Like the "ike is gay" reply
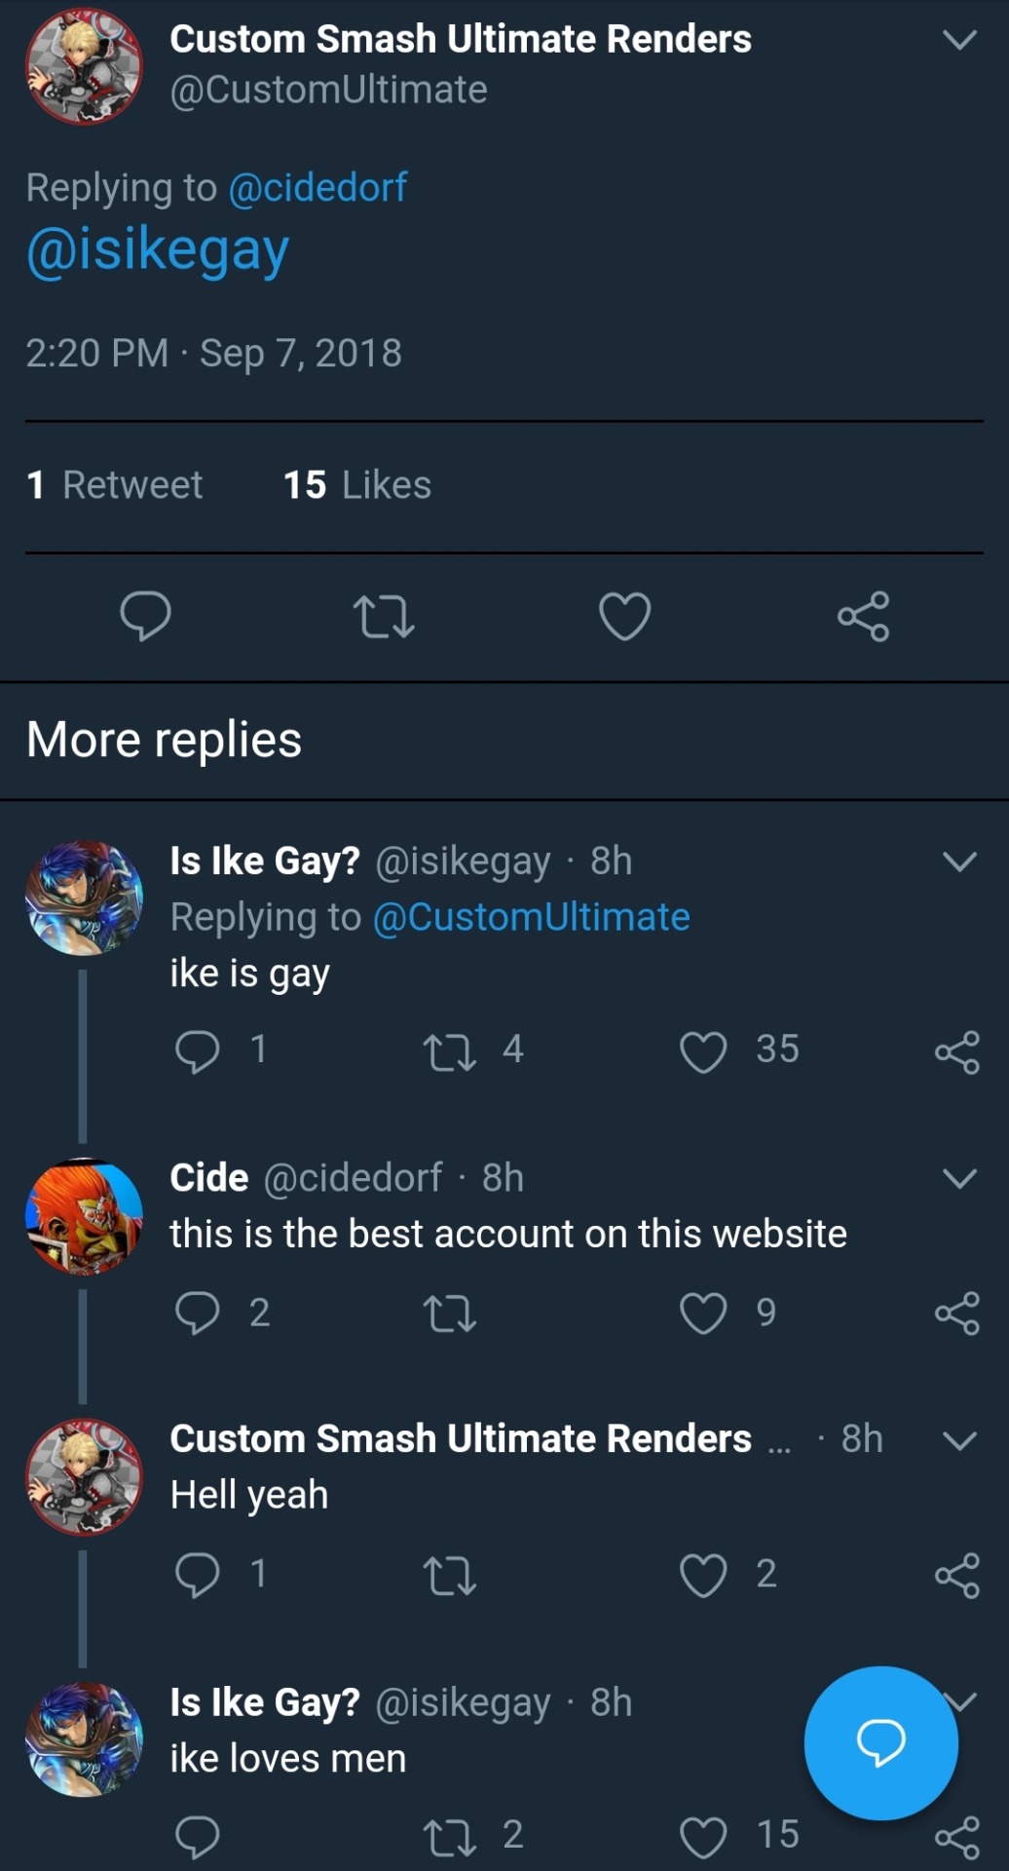This screenshot has width=1009, height=1871. 703,1051
